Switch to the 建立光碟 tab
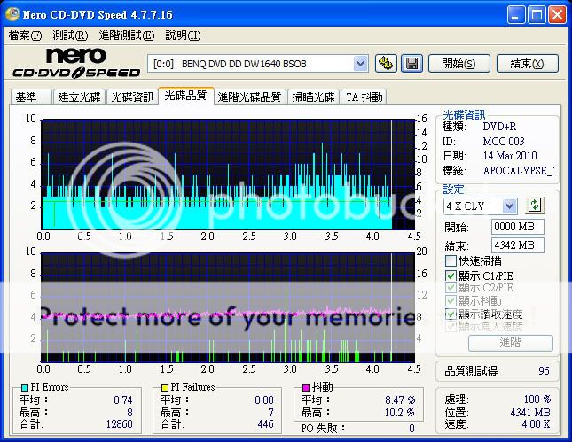This screenshot has width=572, height=442. pyautogui.click(x=79, y=97)
